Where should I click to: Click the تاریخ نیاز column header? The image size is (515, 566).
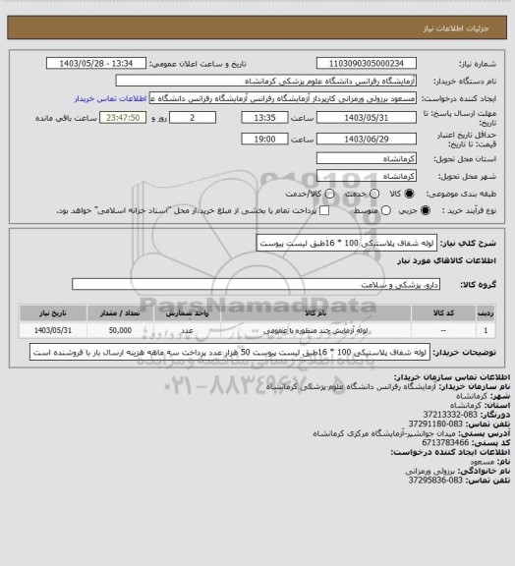pyautogui.click(x=53, y=313)
